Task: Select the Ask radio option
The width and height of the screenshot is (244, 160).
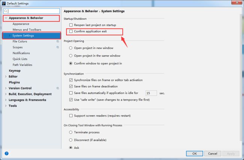Action: point(71,148)
